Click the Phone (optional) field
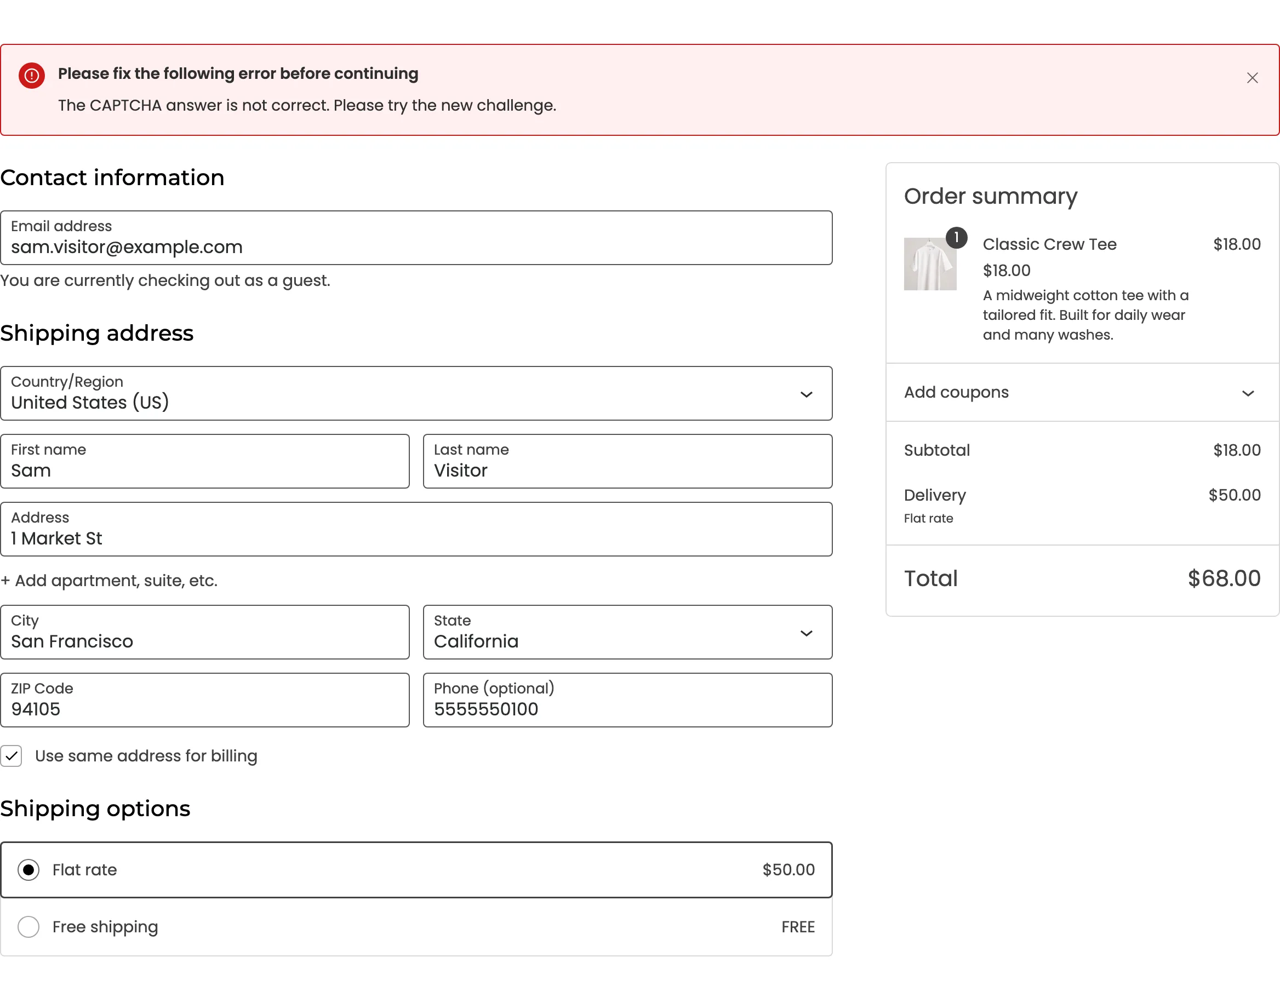This screenshot has height=986, width=1280. [x=627, y=700]
